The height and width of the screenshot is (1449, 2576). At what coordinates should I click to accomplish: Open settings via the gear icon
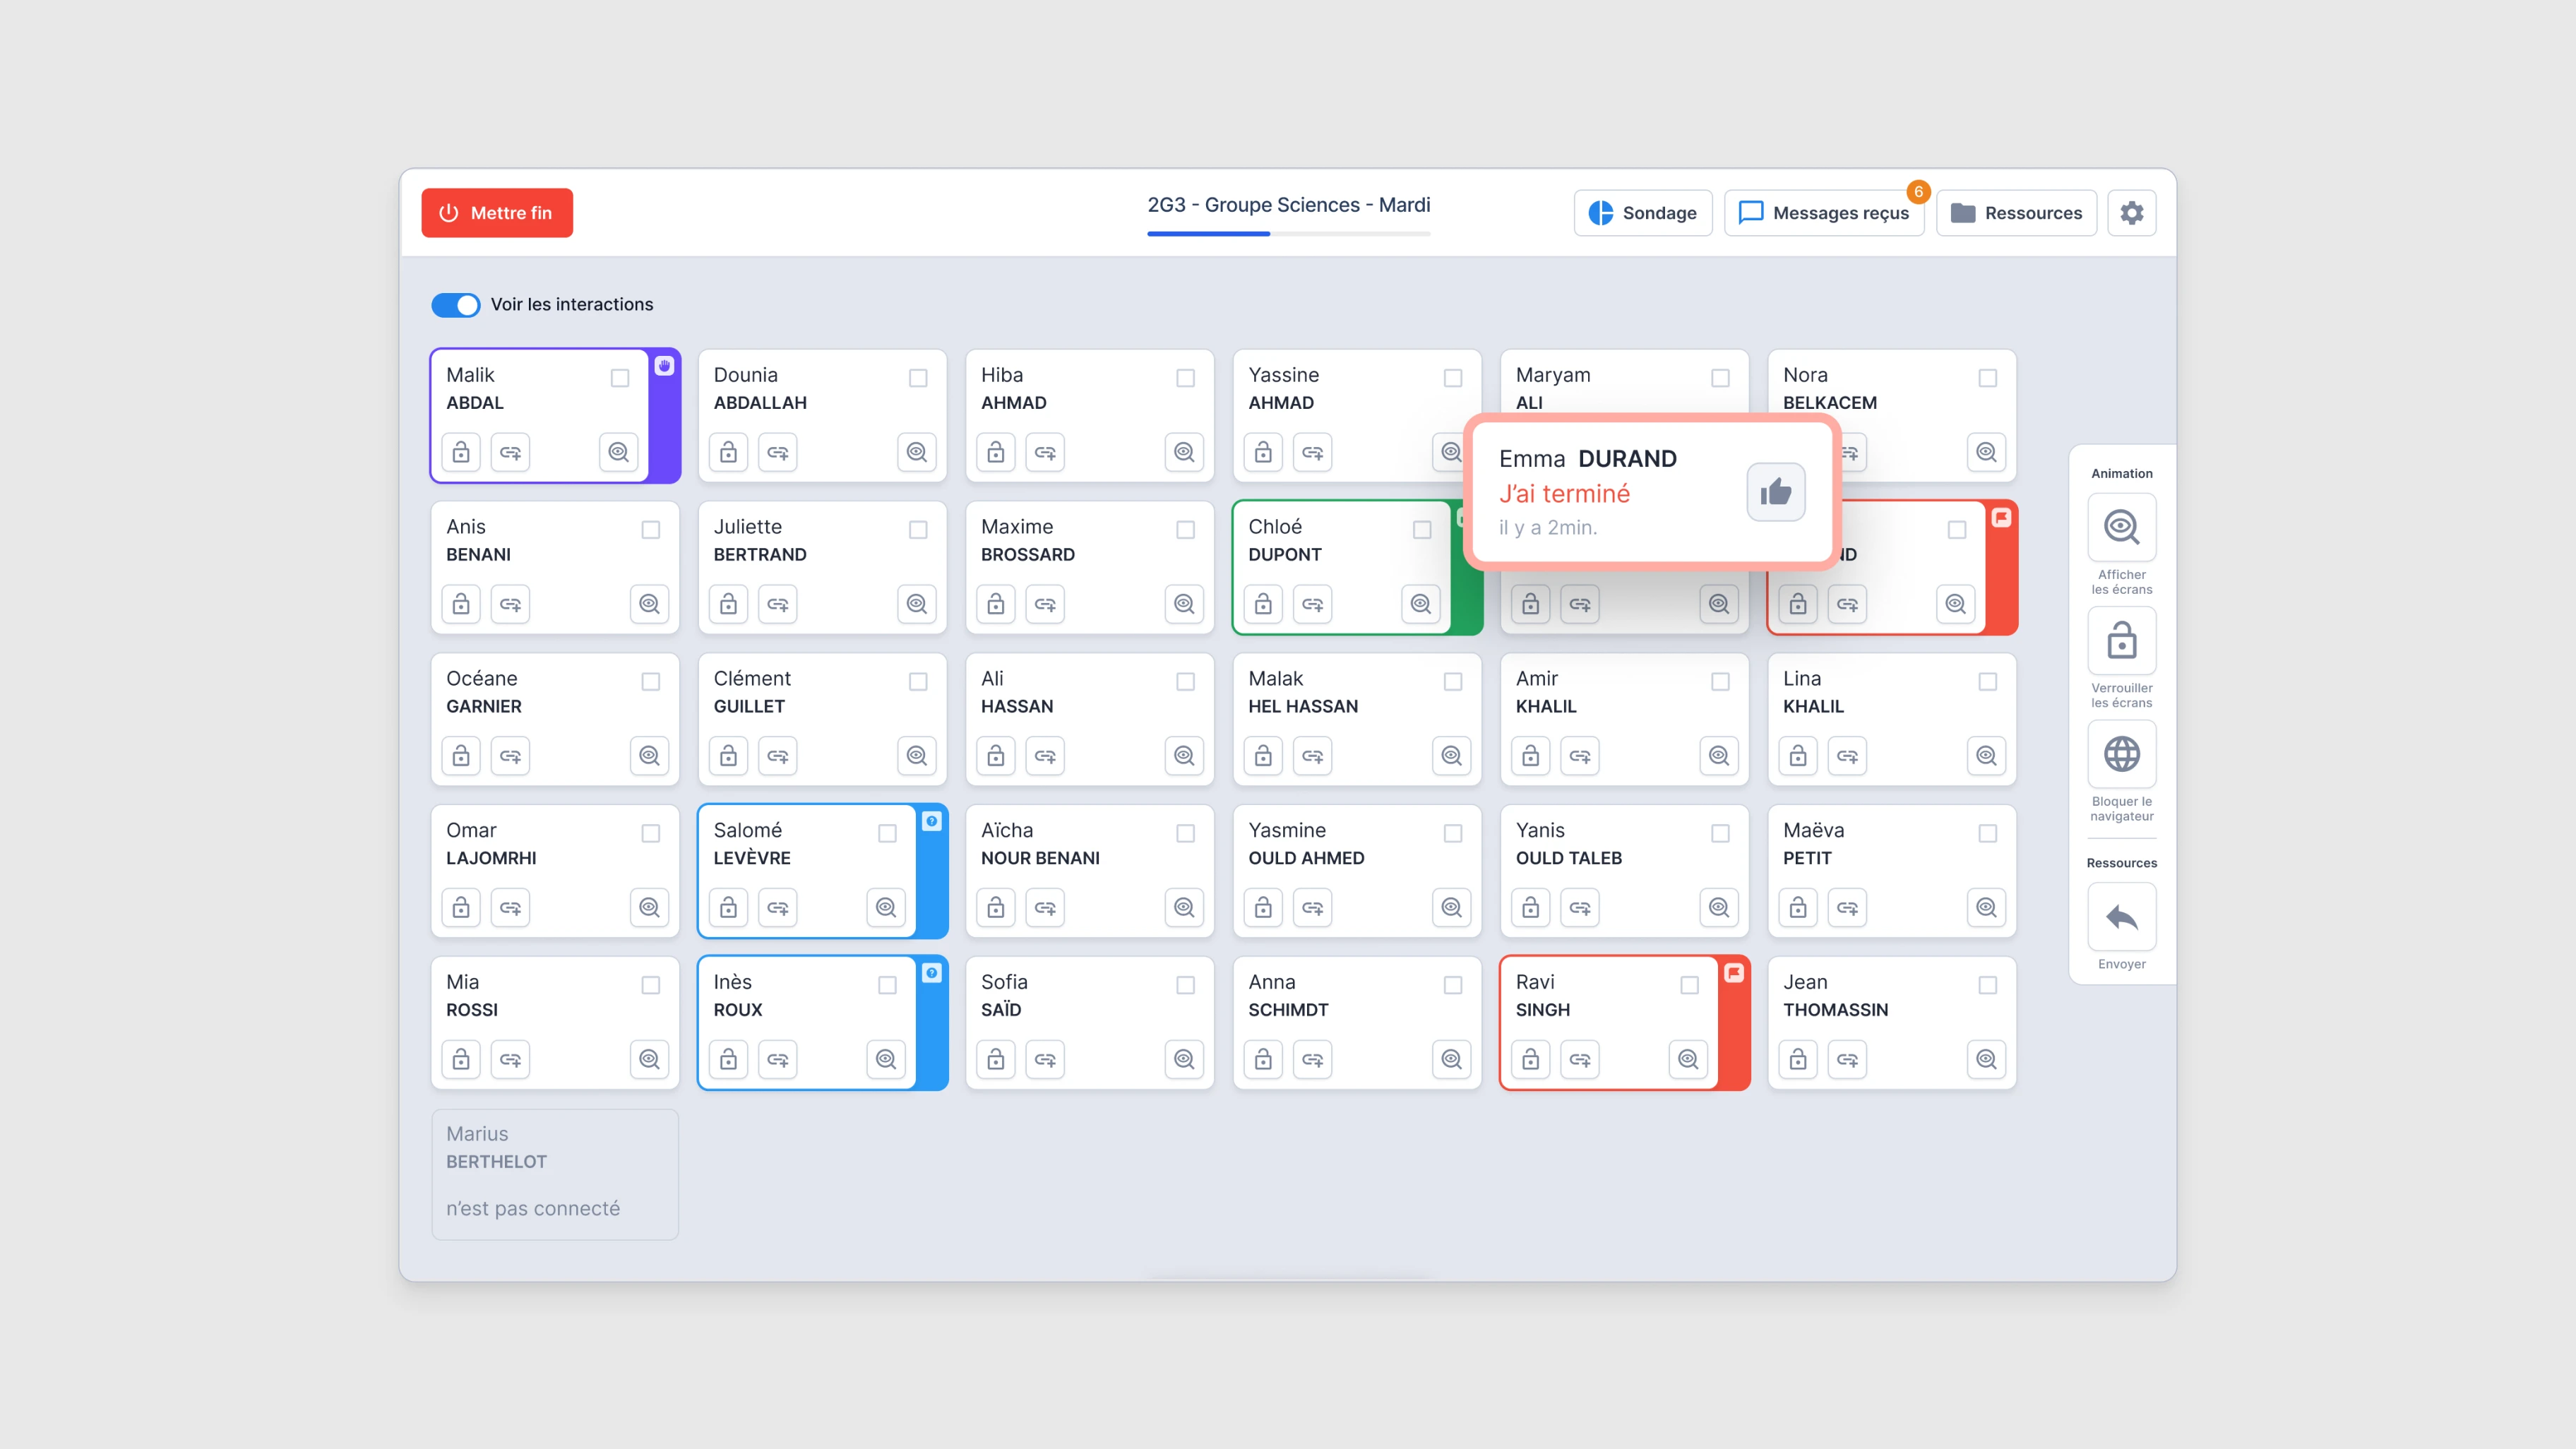(x=2132, y=212)
